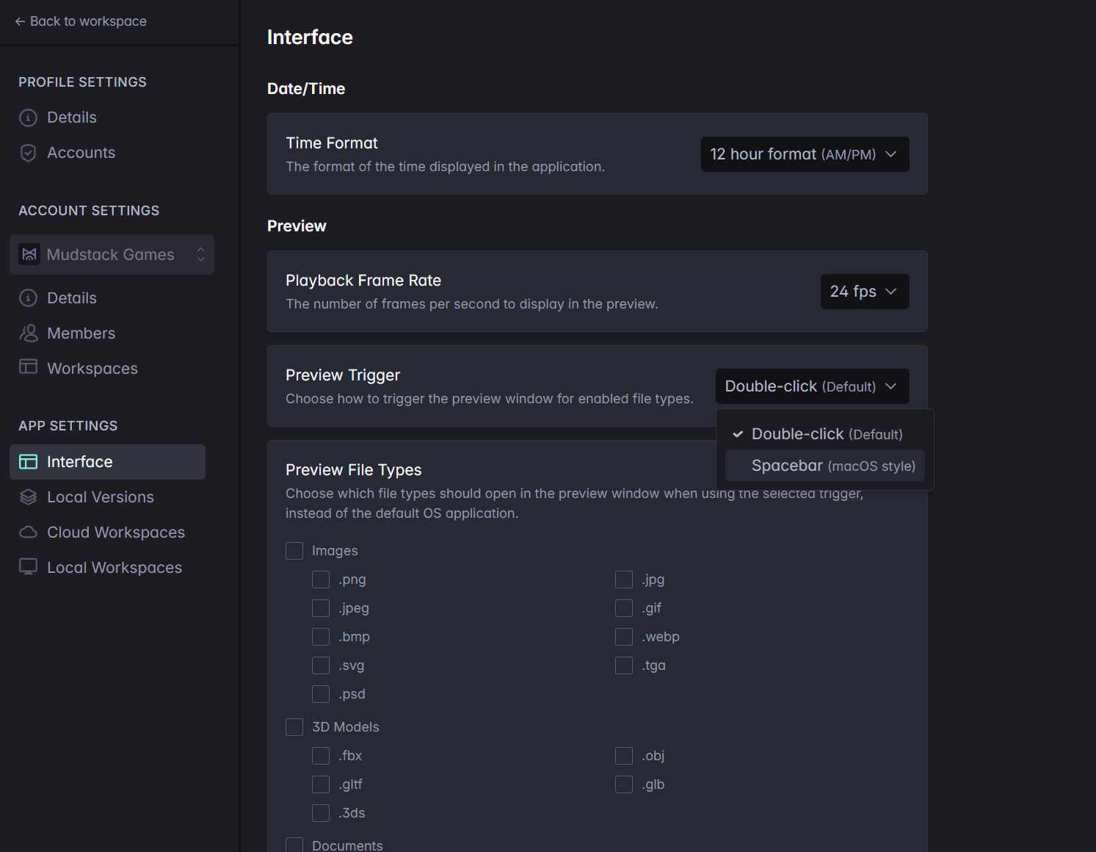Go back to workspace

(x=81, y=21)
